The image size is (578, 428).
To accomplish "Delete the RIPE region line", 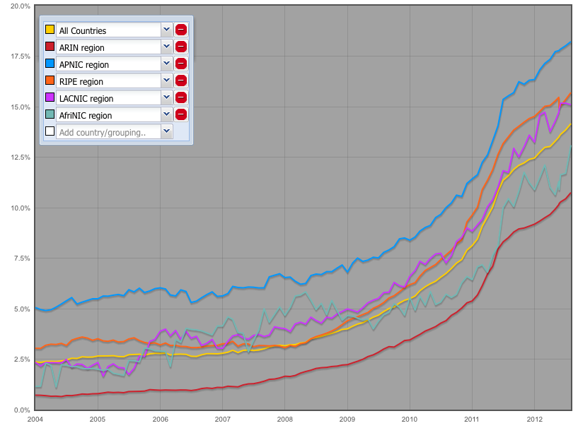I will [181, 81].
